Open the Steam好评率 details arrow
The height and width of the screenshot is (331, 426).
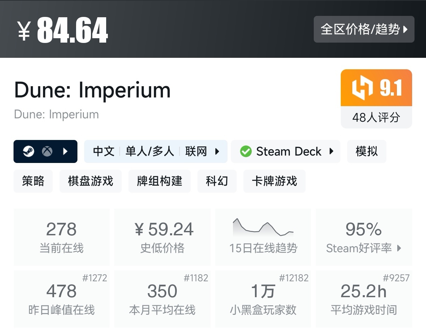tap(399, 248)
